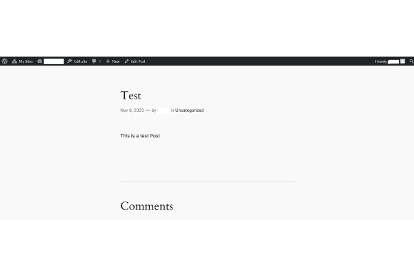Image resolution: width=414 pixels, height=276 pixels.
Task: Click the plus icon beside New
Action: point(108,61)
